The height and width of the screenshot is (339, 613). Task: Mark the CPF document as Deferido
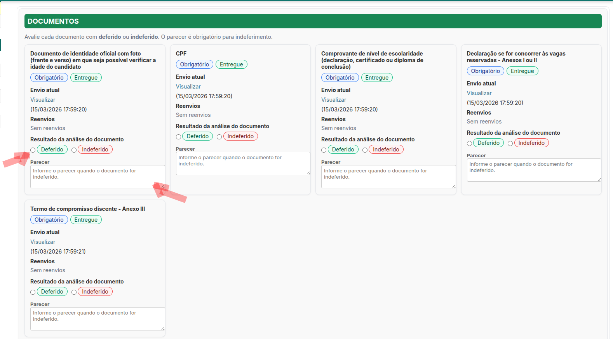click(x=178, y=137)
